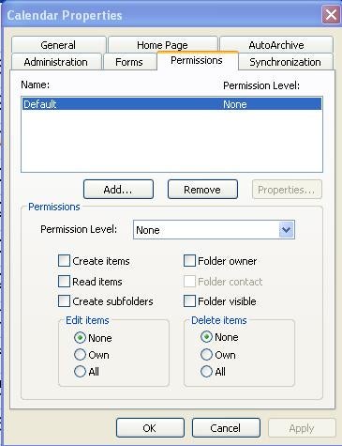Select the Default row in Name list
This screenshot has width=342, height=446.
[x=171, y=104]
